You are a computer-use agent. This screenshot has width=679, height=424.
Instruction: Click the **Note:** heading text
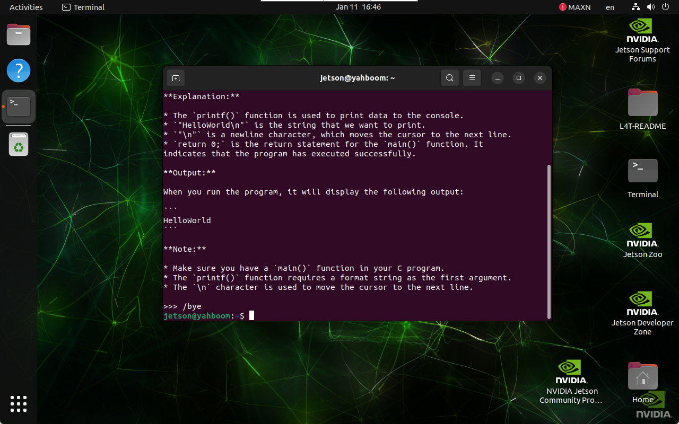pyautogui.click(x=185, y=249)
